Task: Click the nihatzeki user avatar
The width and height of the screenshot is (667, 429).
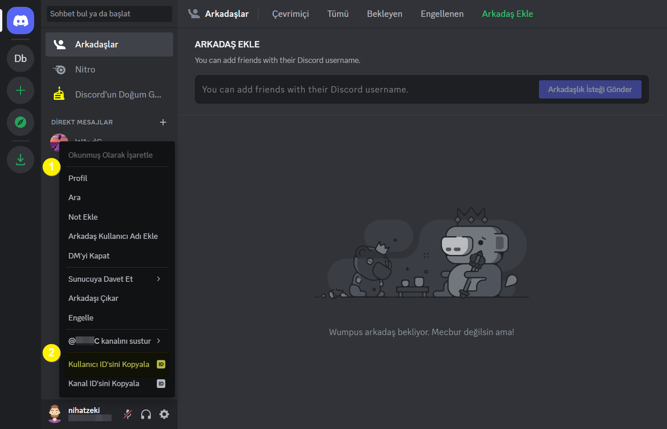Action: coord(55,414)
